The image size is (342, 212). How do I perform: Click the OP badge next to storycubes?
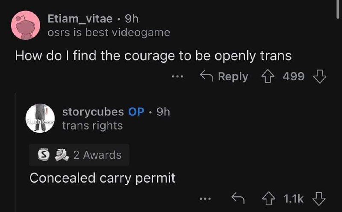pos(136,112)
